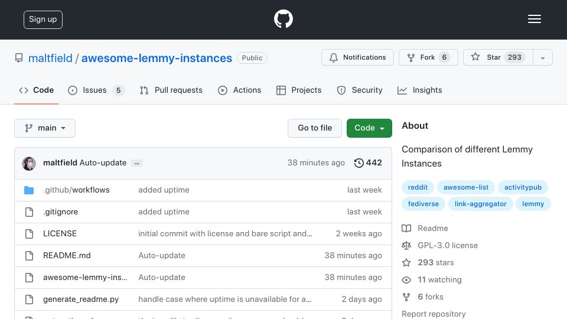View the 442 commits history
The image size is (567, 319).
[x=368, y=163]
